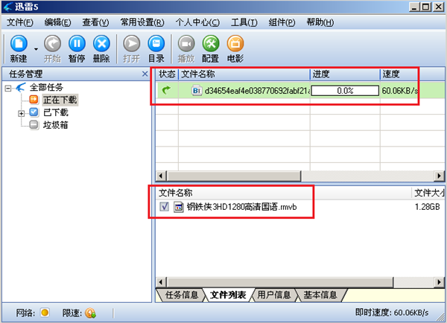Uncheck the 钢铁侠3HD1280高清国语.rmvb checkbox
This screenshot has height=323, width=447.
pos(164,207)
